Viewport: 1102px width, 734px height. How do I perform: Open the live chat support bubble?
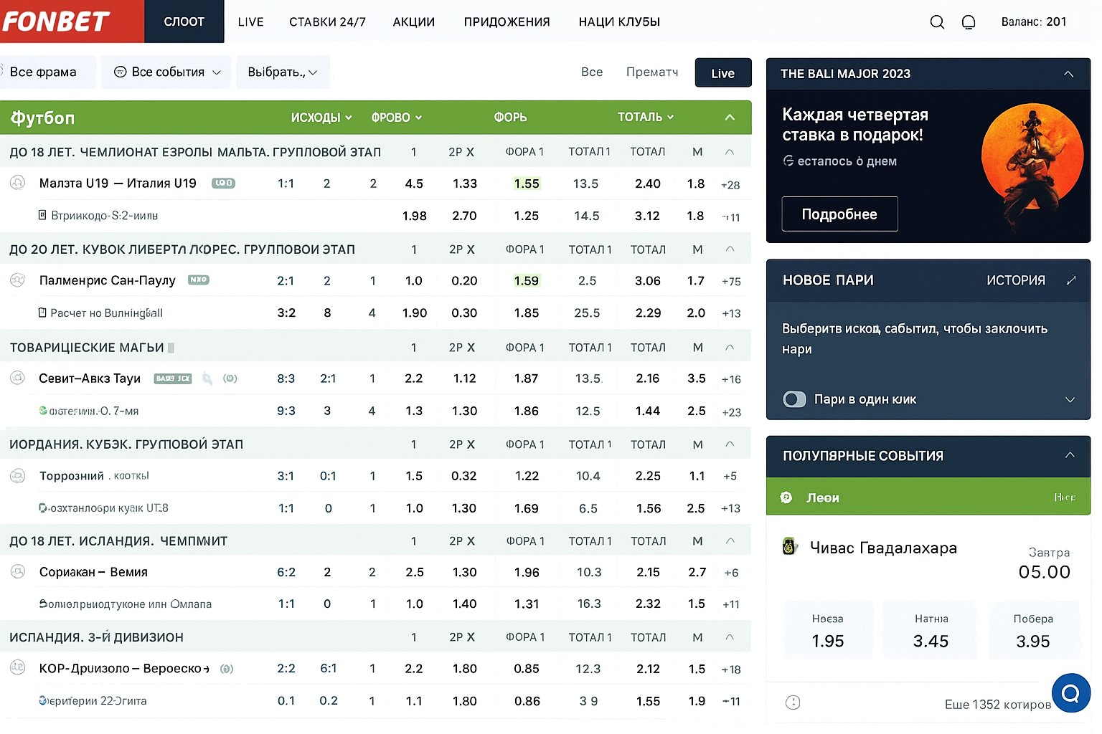[x=1070, y=693]
